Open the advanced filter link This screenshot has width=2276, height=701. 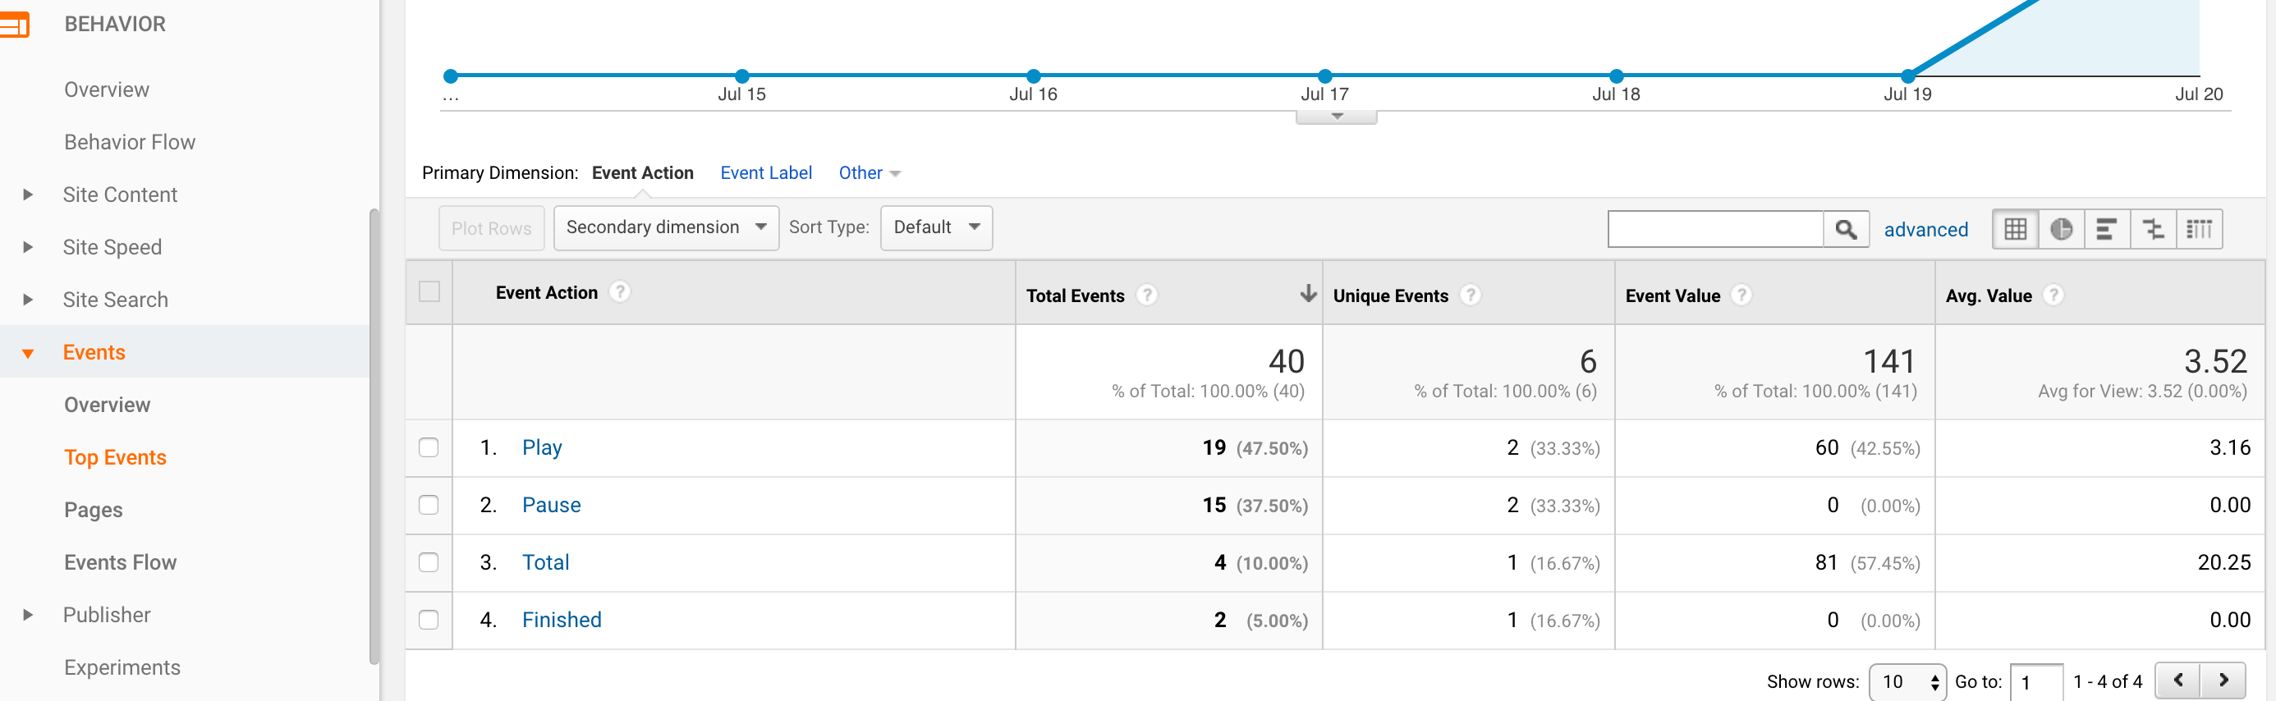point(1926,230)
